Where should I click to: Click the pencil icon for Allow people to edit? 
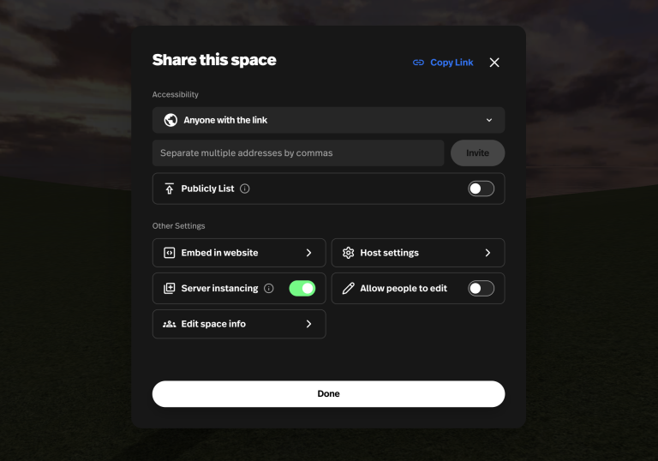[349, 289]
